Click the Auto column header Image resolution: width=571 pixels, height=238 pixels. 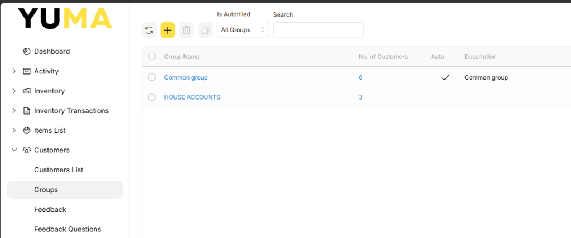437,57
